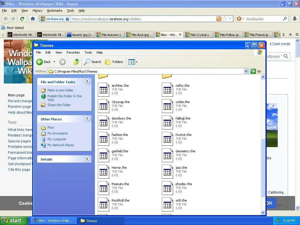Open Mypal Bookmarks menu
This screenshot has width=300, height=225.
click(54, 11)
